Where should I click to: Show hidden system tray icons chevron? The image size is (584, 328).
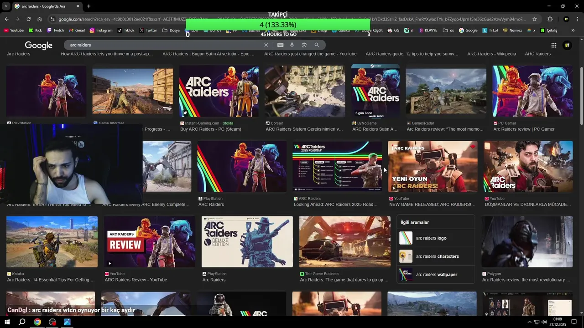[x=529, y=322]
